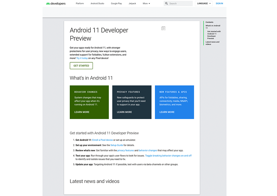Focus the Search input field

178,4
